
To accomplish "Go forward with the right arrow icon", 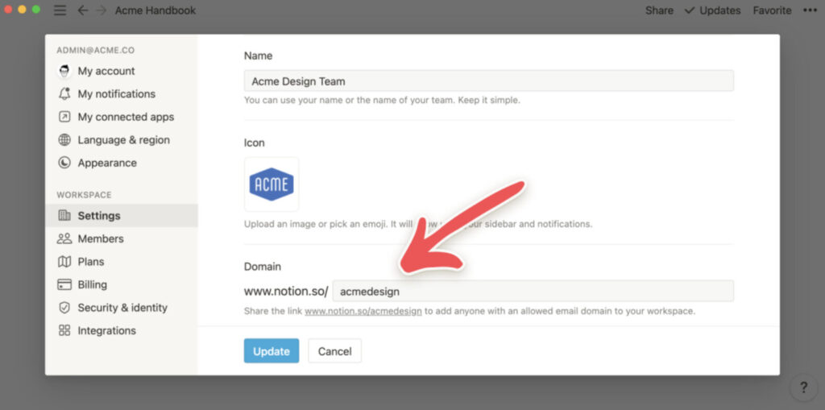I will point(102,10).
